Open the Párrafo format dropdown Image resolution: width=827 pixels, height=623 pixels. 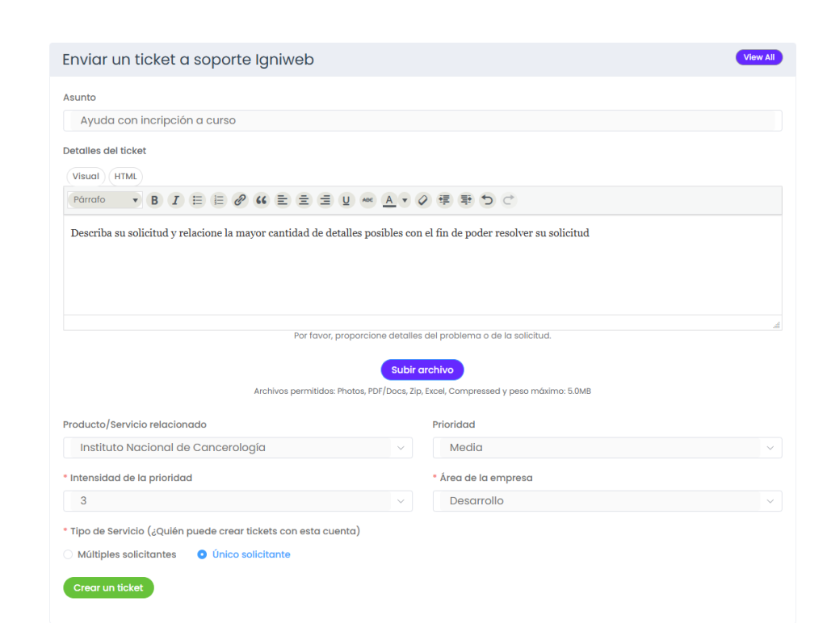click(x=106, y=200)
